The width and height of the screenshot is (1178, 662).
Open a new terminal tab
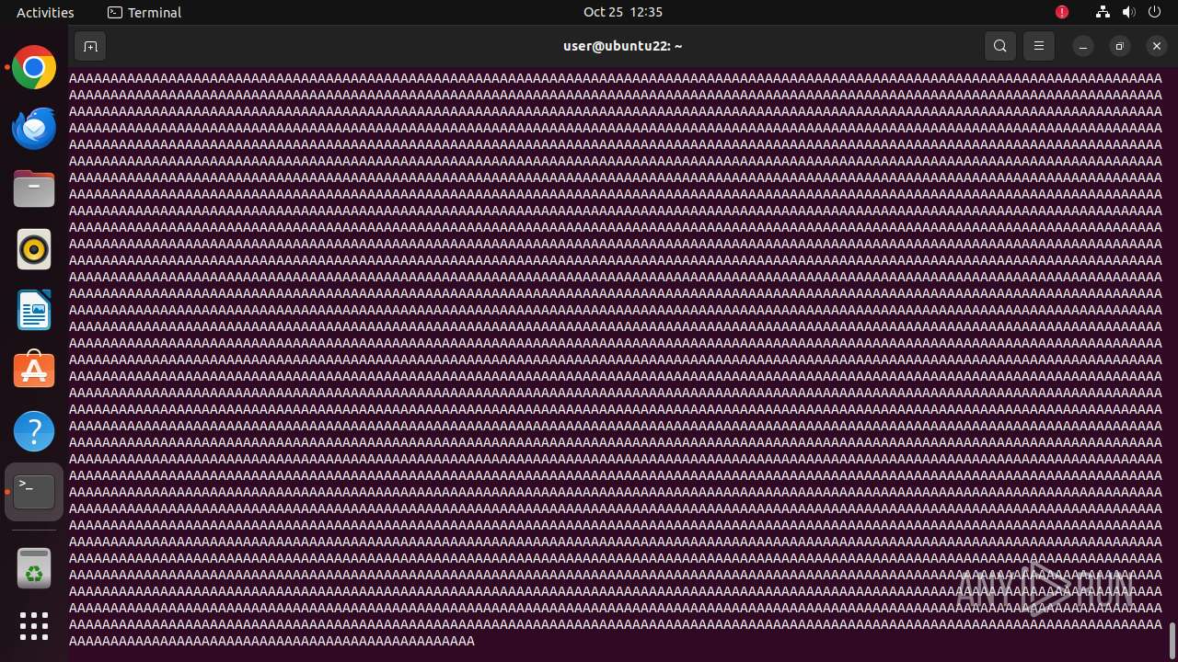pyautogui.click(x=90, y=46)
